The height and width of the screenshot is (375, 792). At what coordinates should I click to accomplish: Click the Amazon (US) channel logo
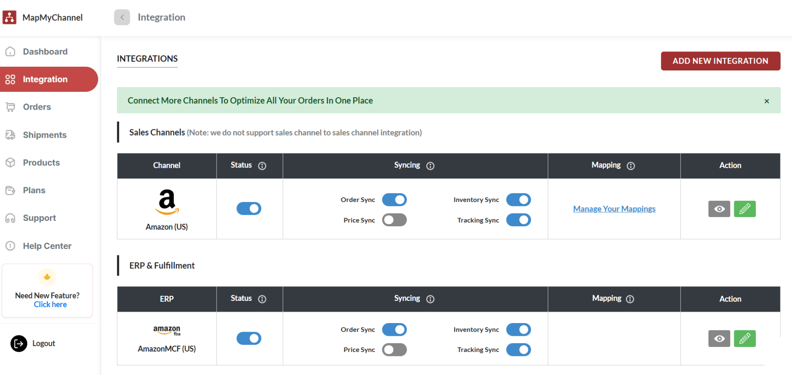point(167,202)
